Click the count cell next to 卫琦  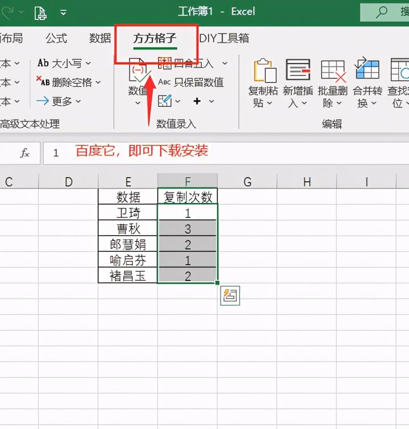[x=187, y=213]
